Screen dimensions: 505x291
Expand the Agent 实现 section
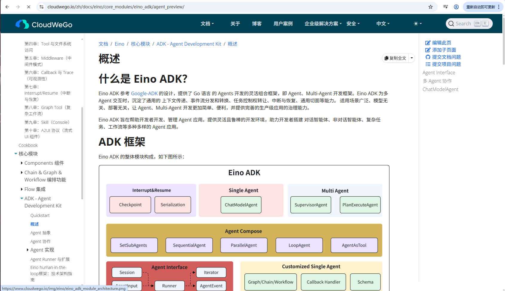pos(28,250)
